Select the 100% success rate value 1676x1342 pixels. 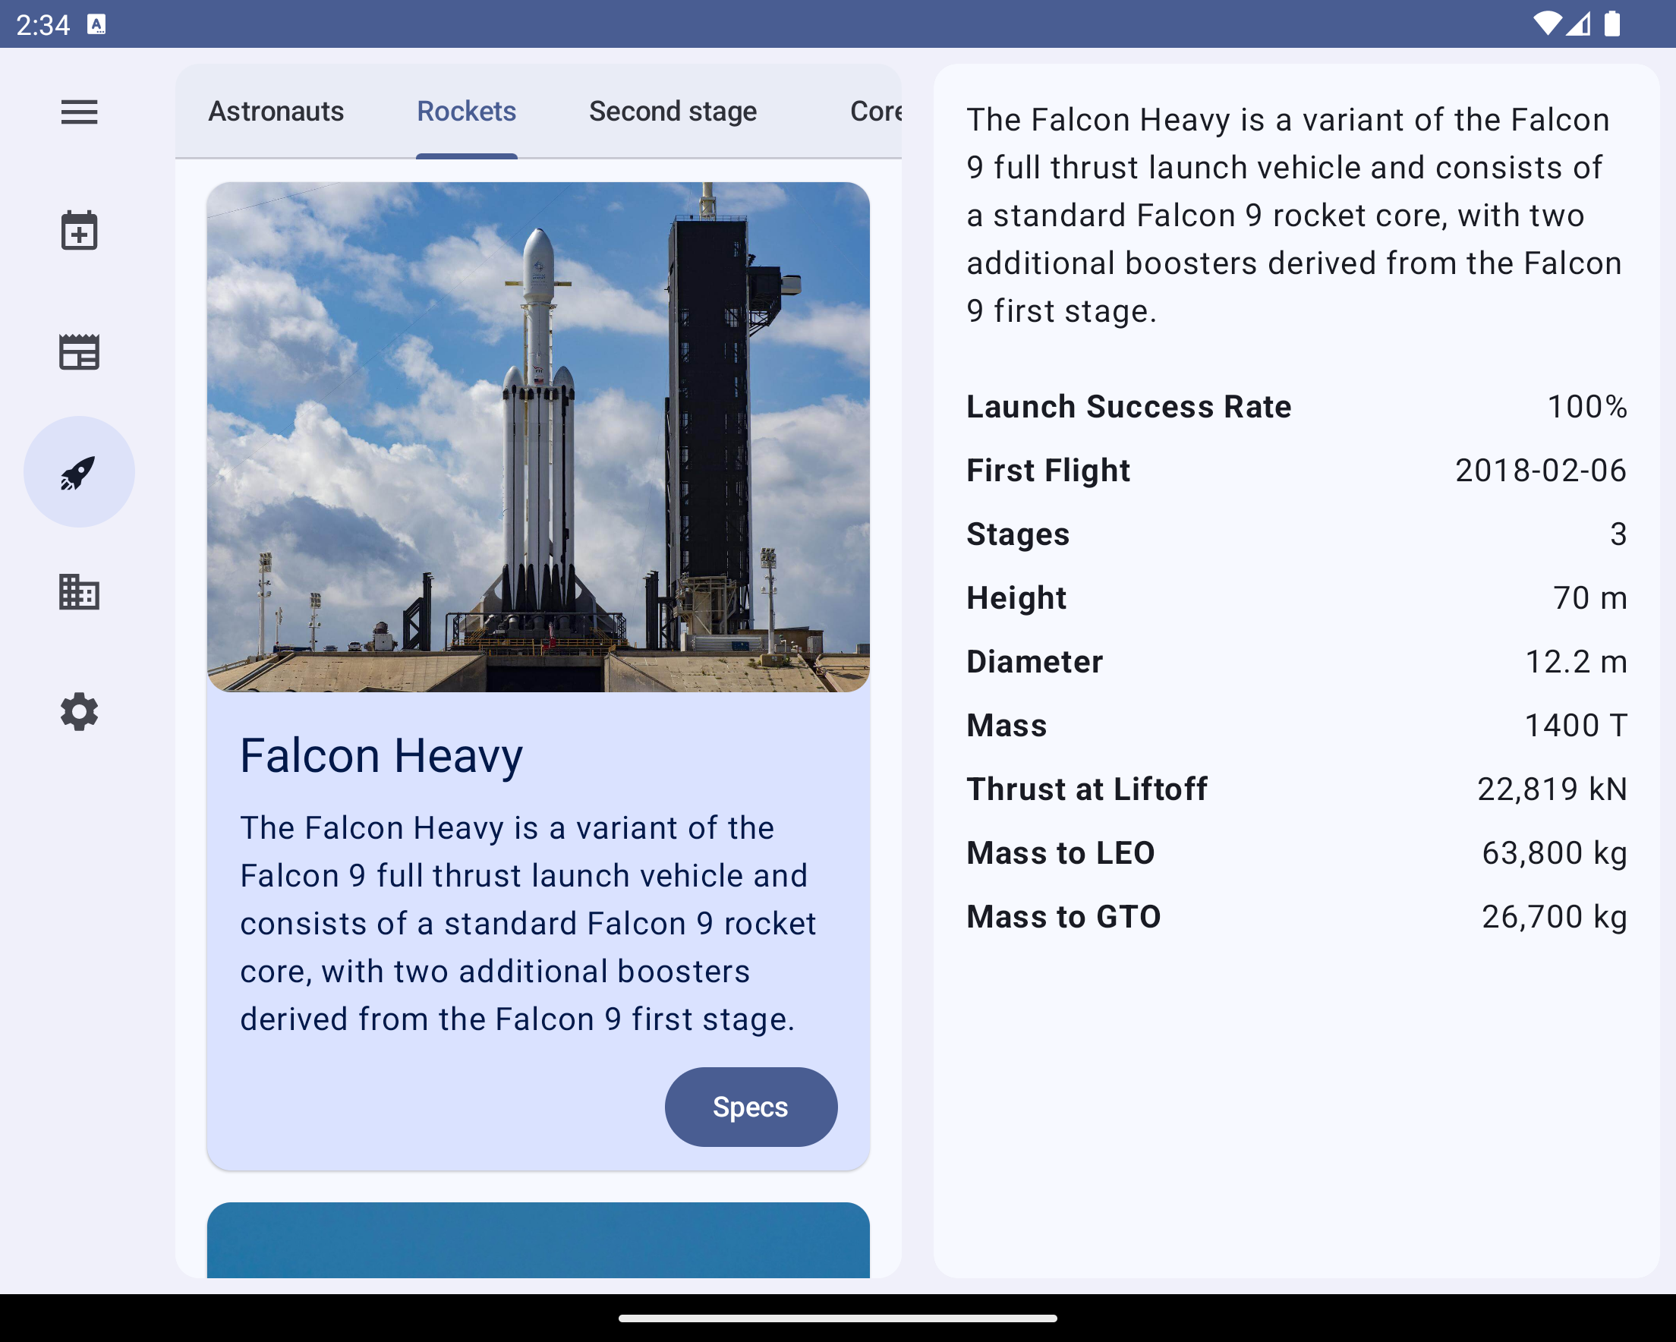coord(1587,407)
